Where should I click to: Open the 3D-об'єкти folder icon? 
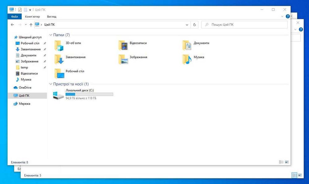point(59,45)
